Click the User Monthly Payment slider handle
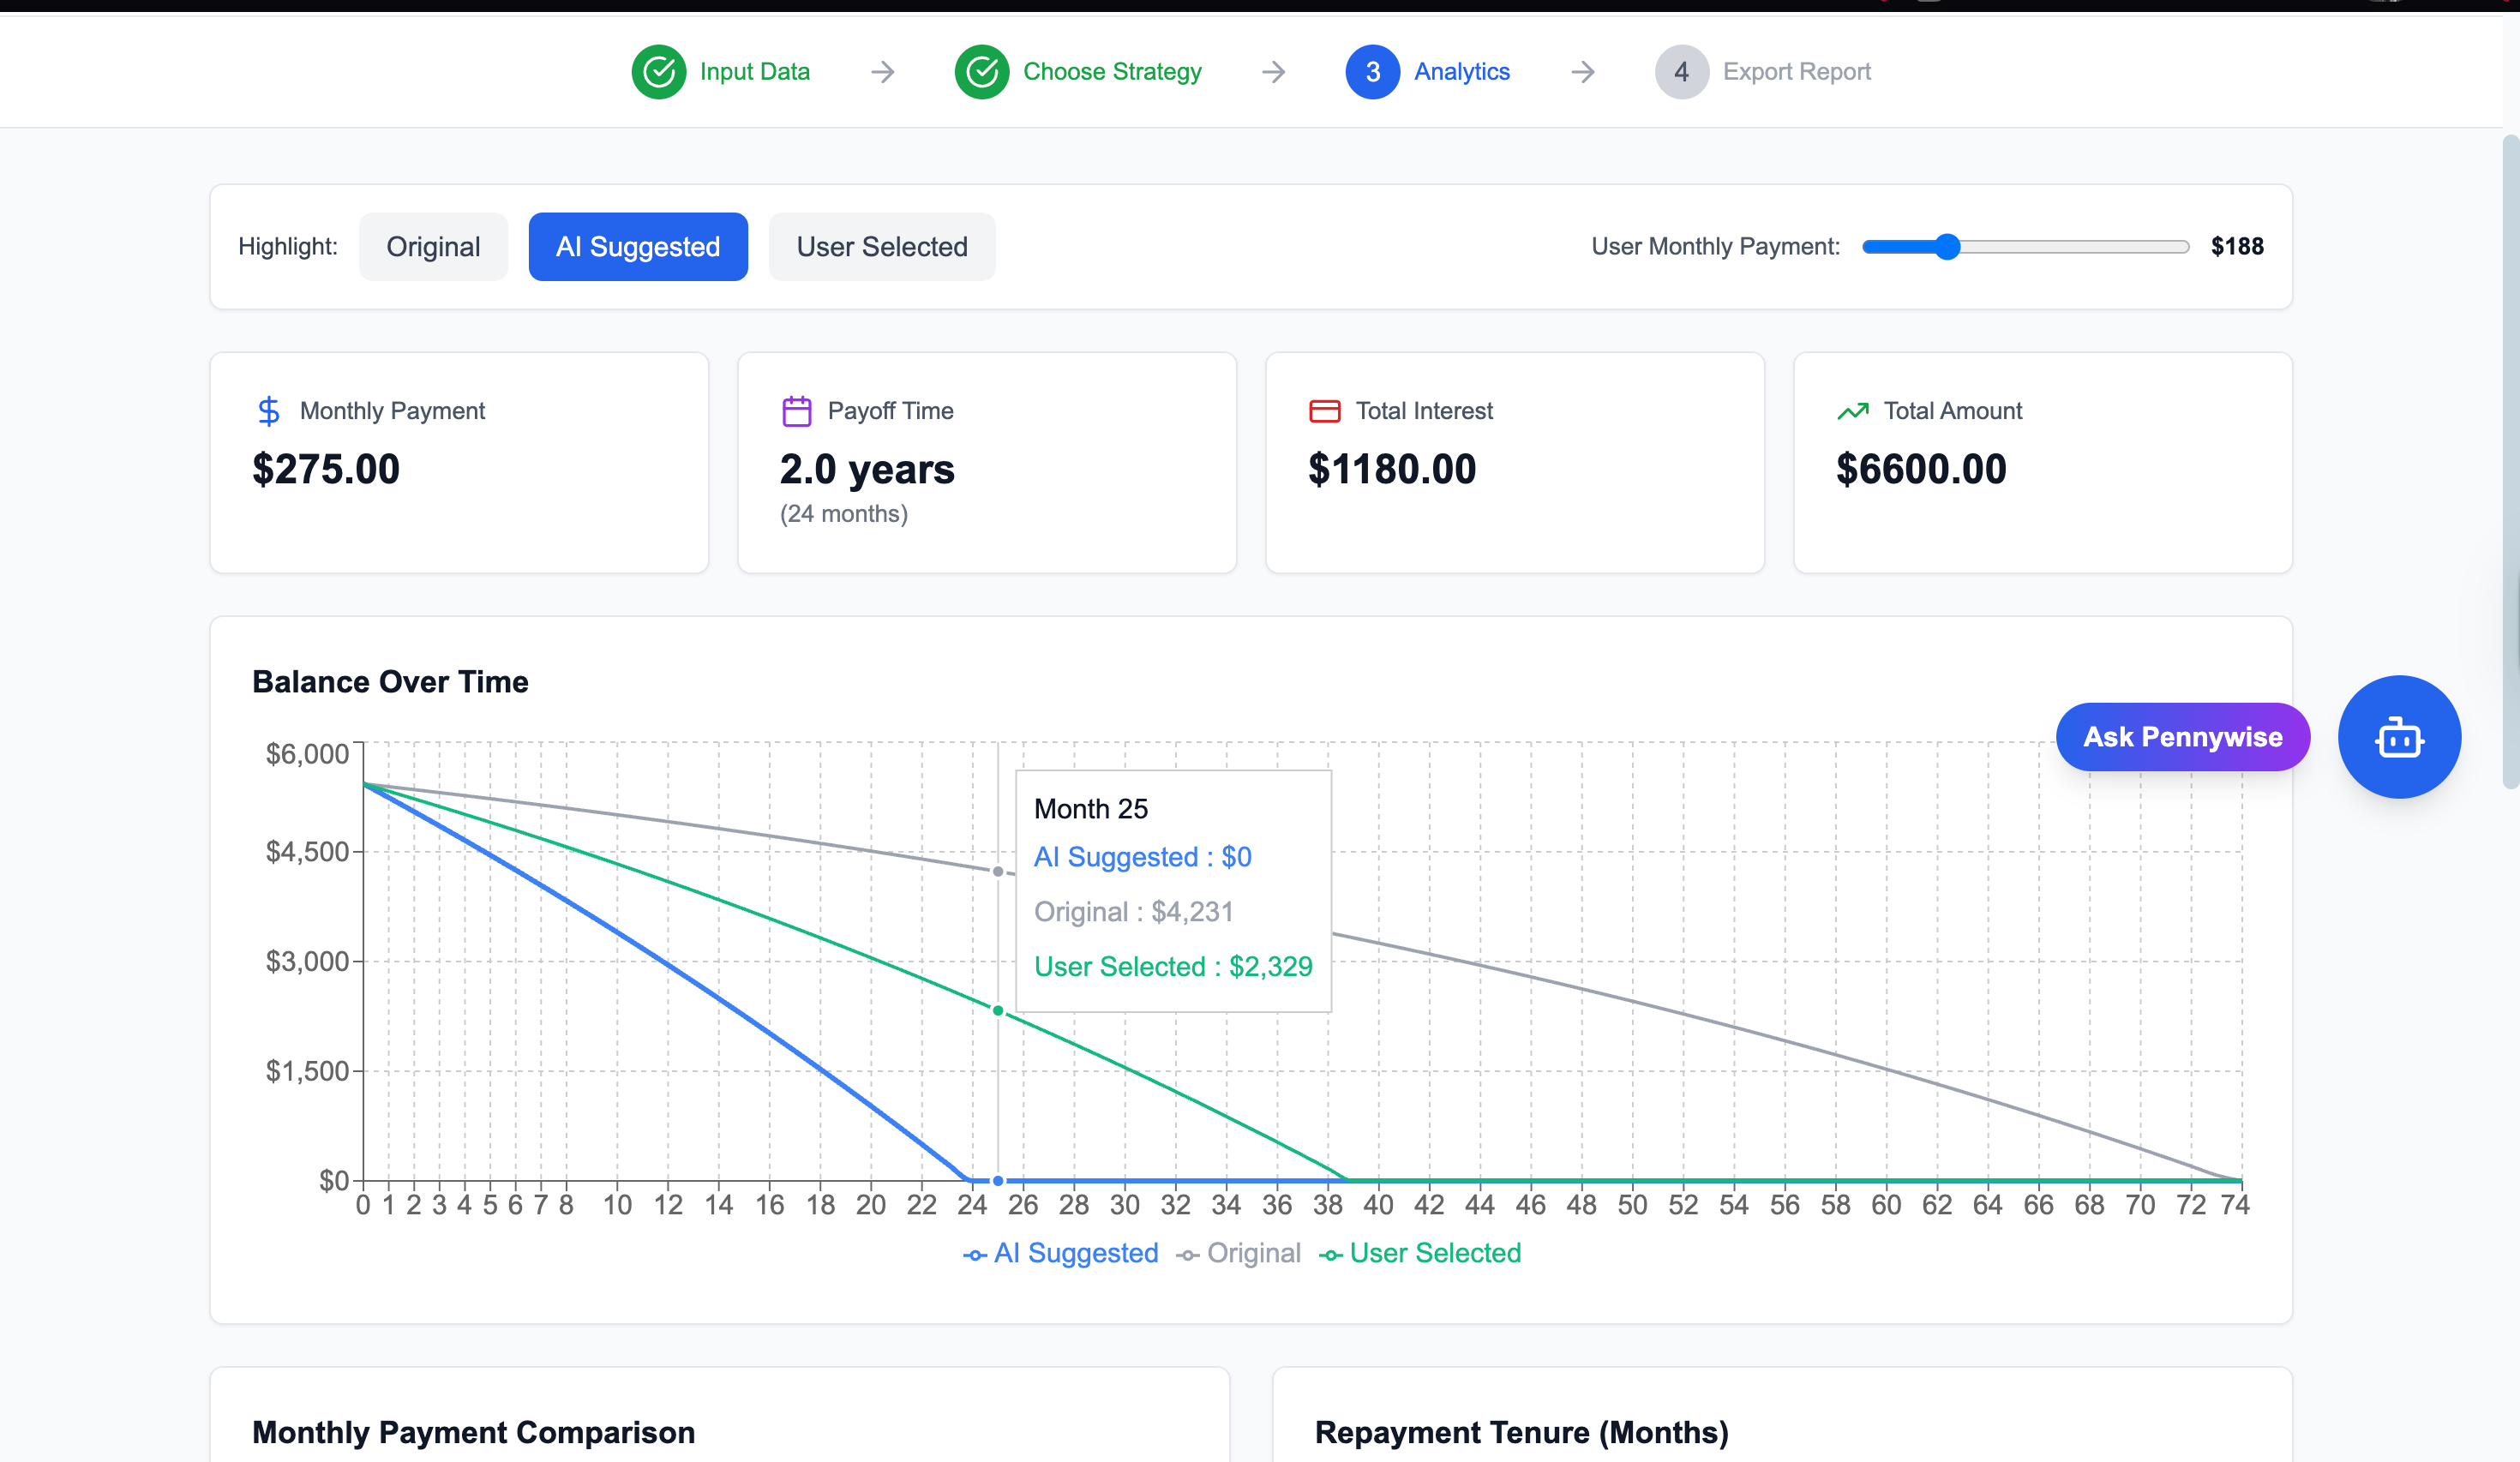This screenshot has width=2520, height=1462. click(x=1946, y=247)
